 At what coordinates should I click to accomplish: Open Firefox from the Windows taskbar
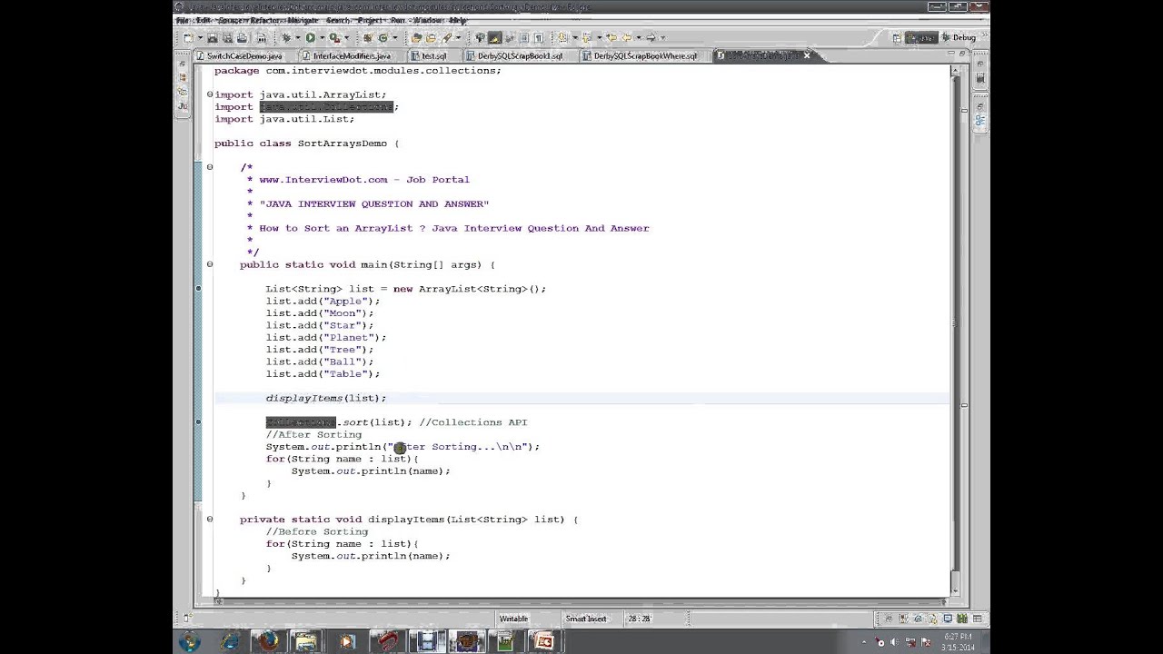267,642
